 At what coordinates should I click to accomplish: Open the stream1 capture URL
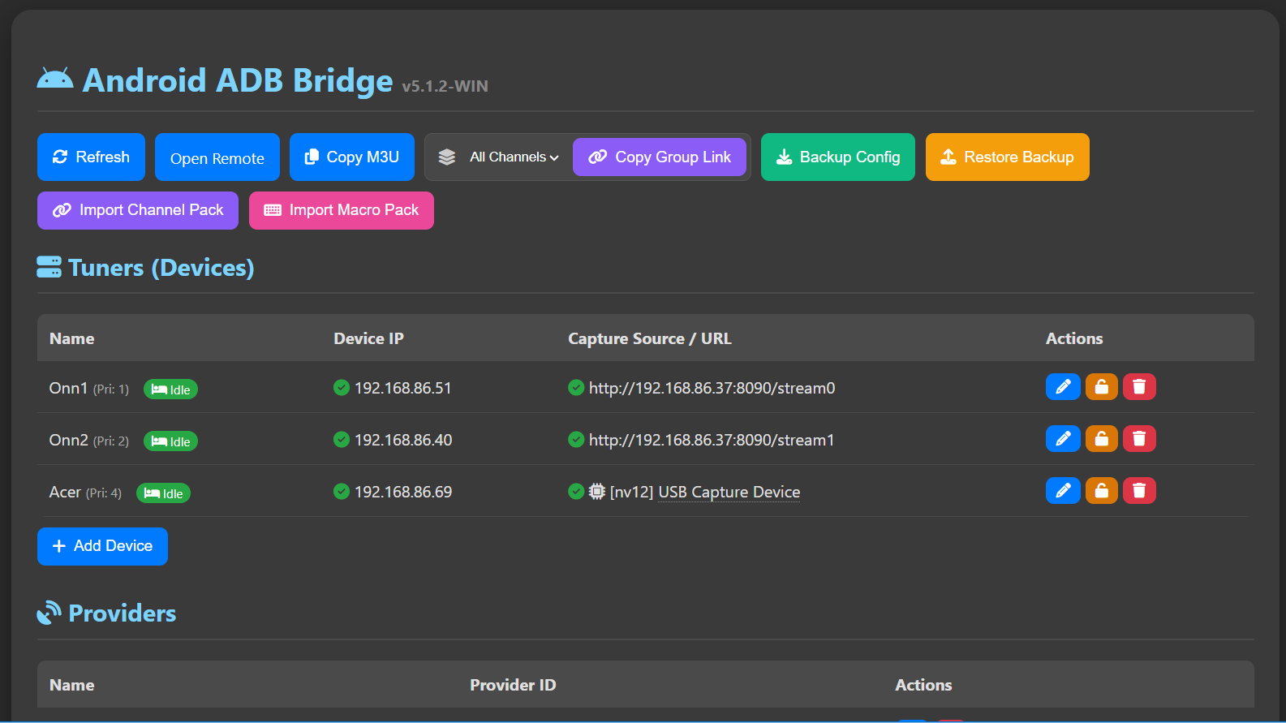(x=712, y=440)
